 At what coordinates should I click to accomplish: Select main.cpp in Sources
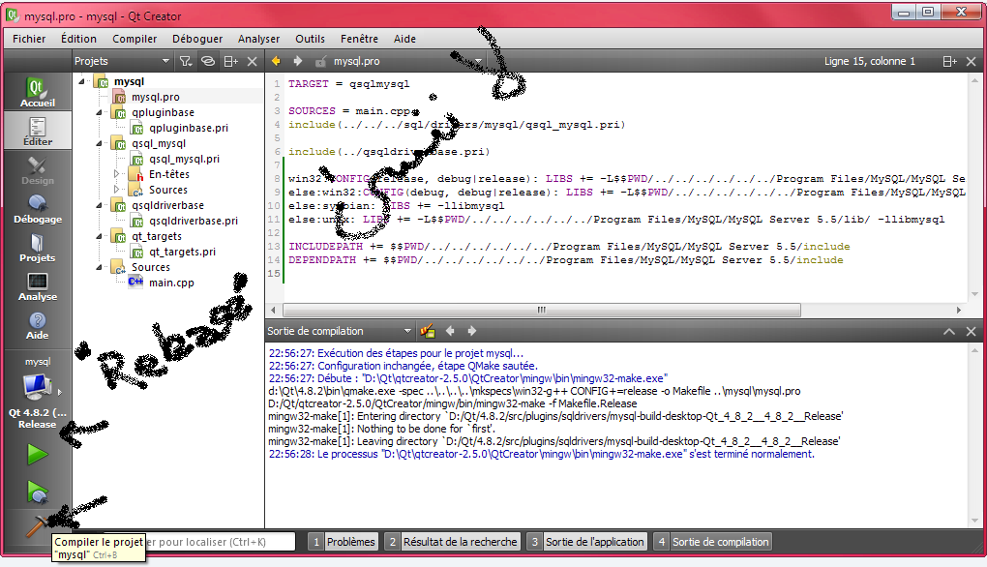pos(171,283)
